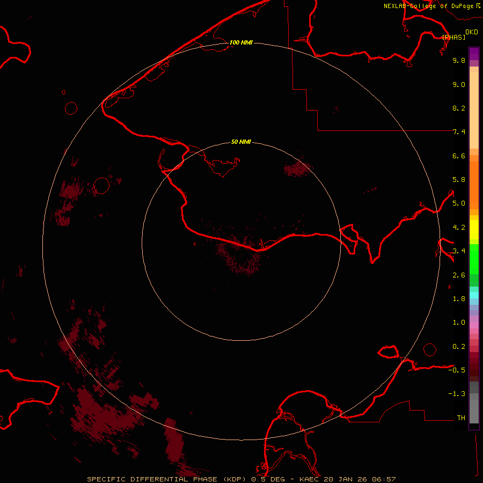Click the TH threshold label on the scale
This screenshot has height=483, width=483.
460,418
